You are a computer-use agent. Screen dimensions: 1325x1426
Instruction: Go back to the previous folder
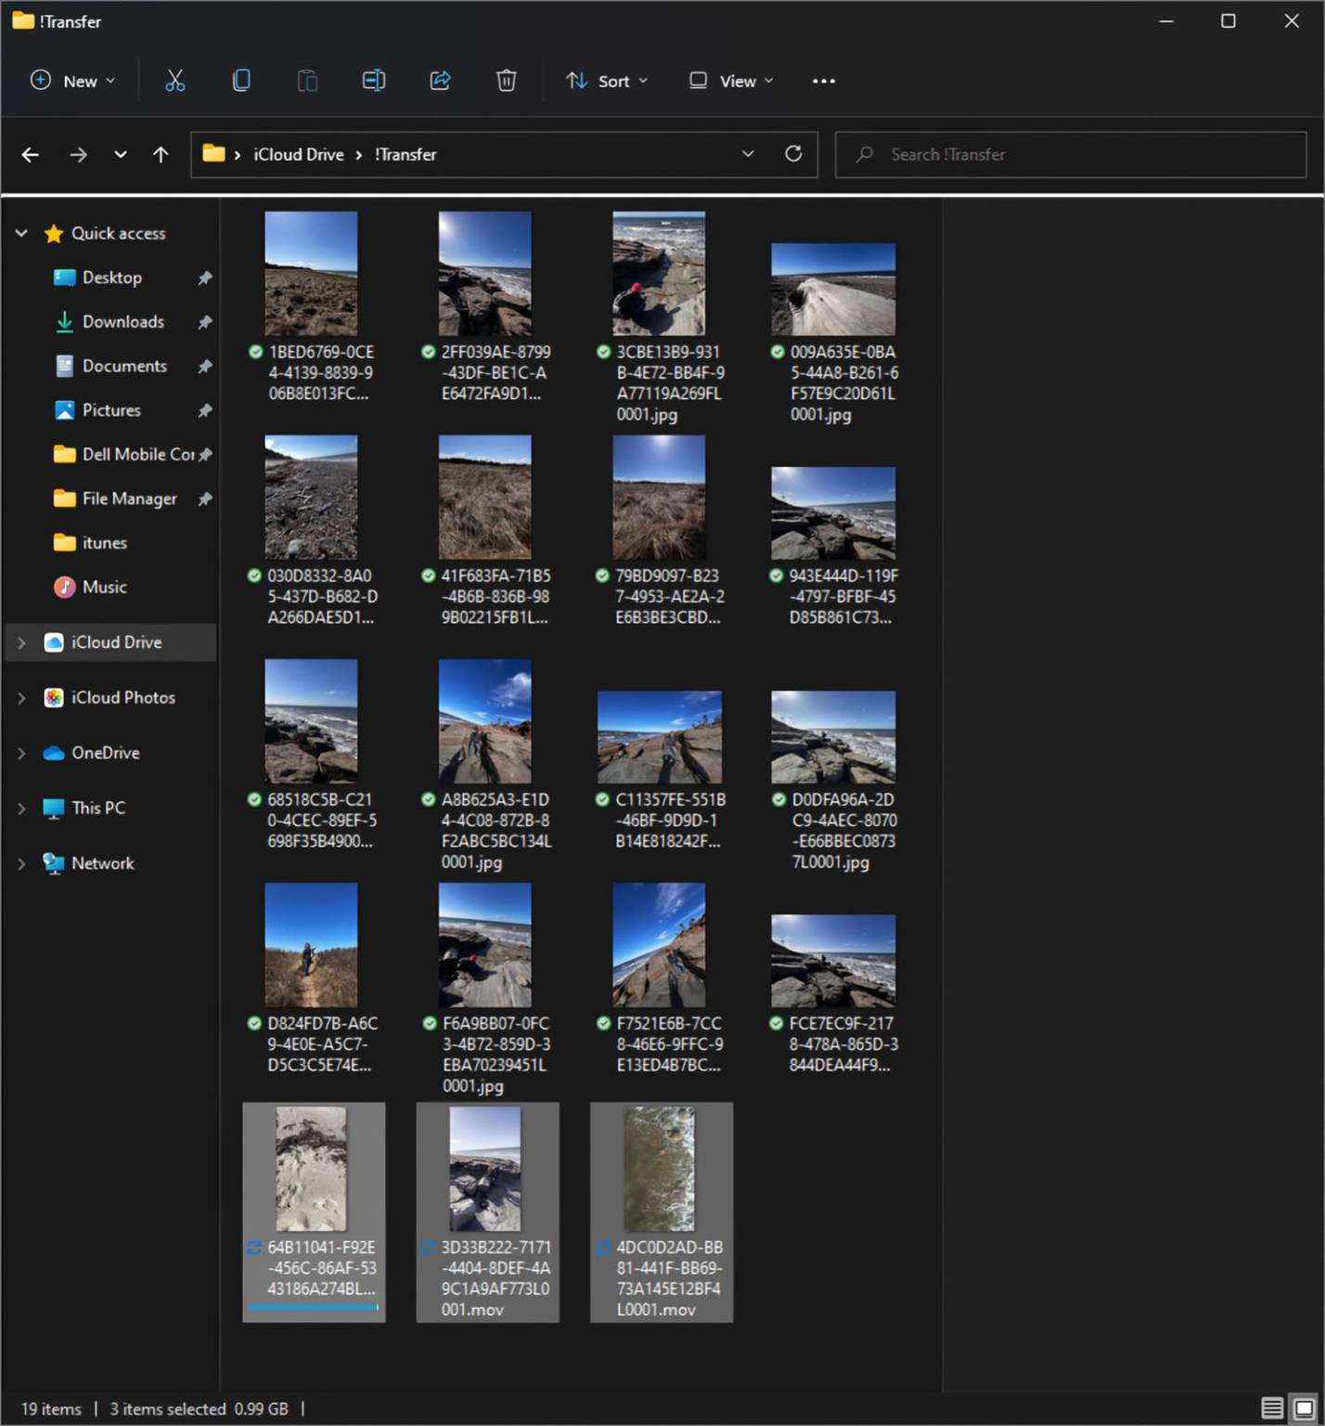tap(30, 154)
